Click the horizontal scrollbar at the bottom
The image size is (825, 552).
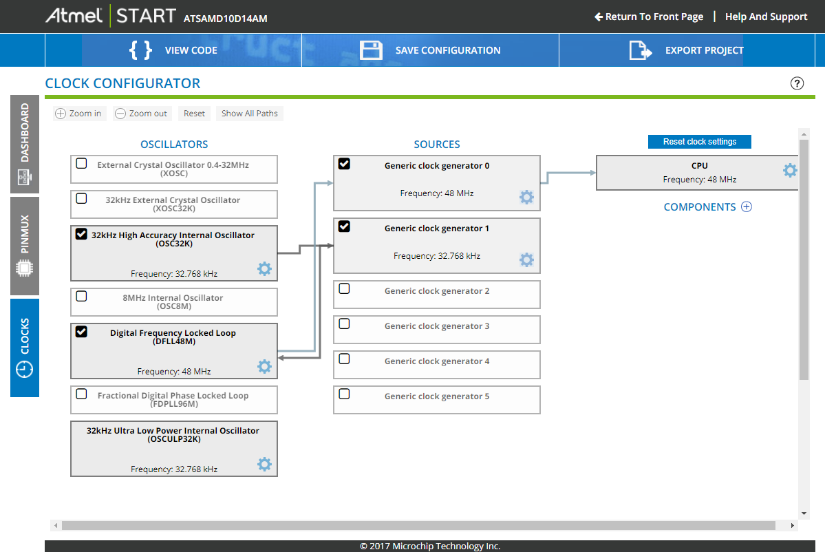(x=418, y=525)
